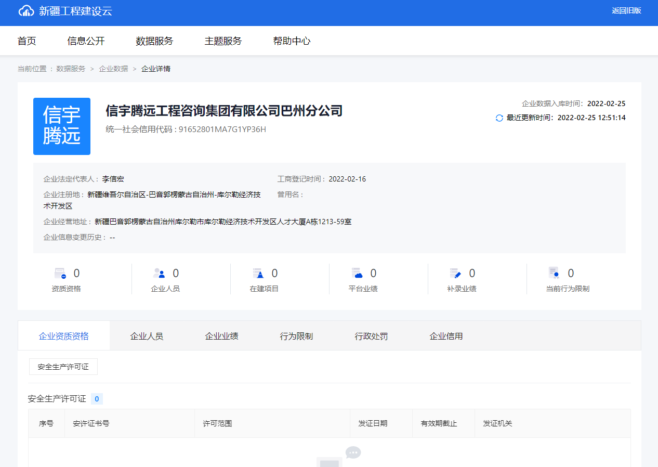Image resolution: width=658 pixels, height=467 pixels.
Task: Open the 平台业绩 performance icon
Action: pos(357,273)
